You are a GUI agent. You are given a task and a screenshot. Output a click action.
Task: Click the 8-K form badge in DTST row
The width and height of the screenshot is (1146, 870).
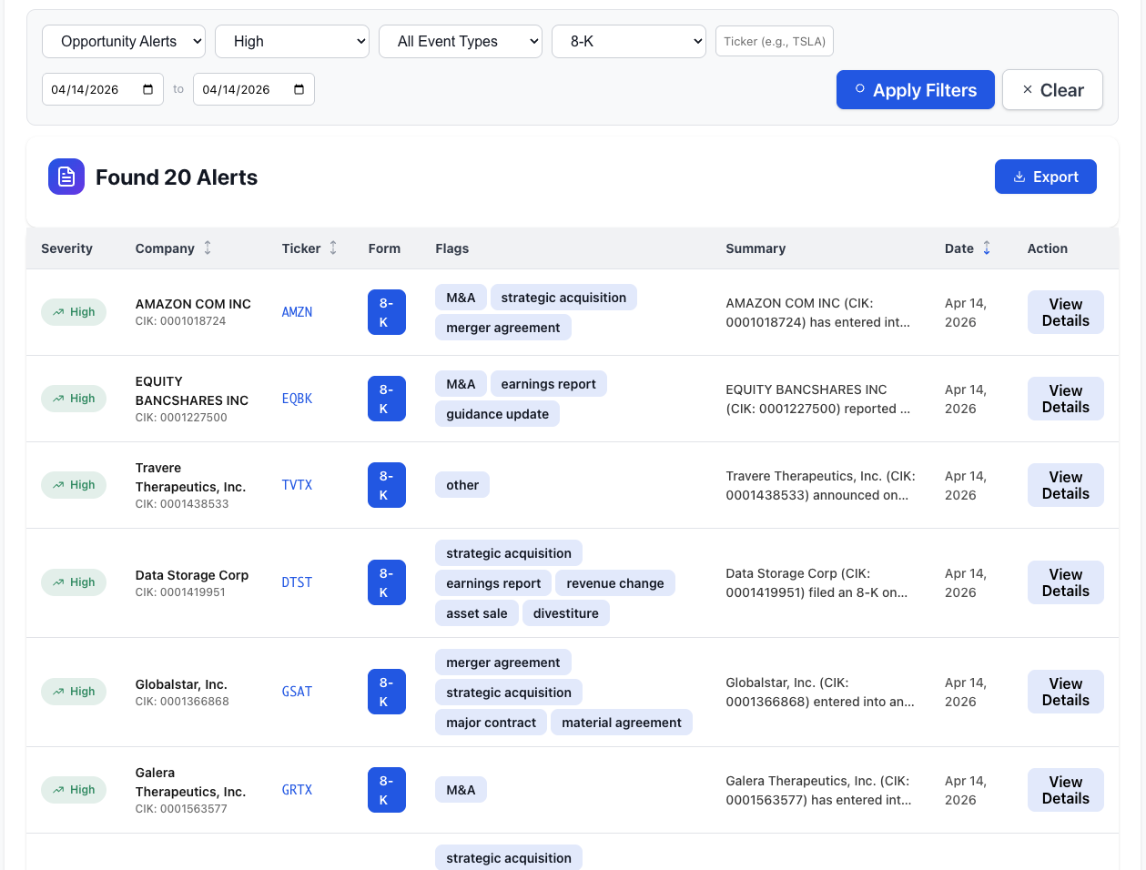(387, 582)
